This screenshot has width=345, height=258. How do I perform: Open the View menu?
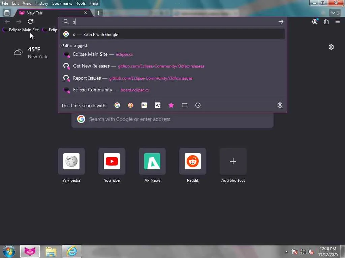click(27, 3)
